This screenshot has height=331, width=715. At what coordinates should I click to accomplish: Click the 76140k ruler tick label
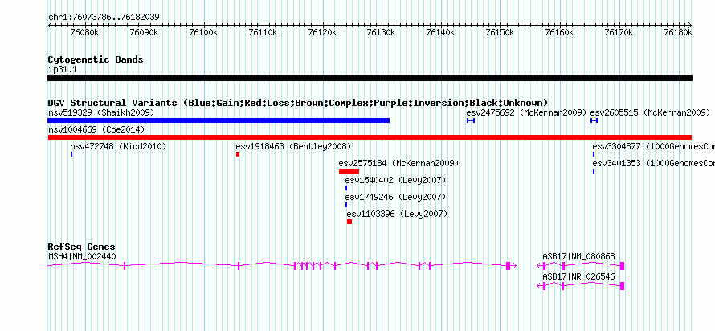(x=440, y=32)
